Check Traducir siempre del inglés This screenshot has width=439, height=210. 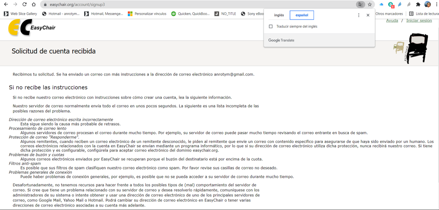click(x=271, y=27)
